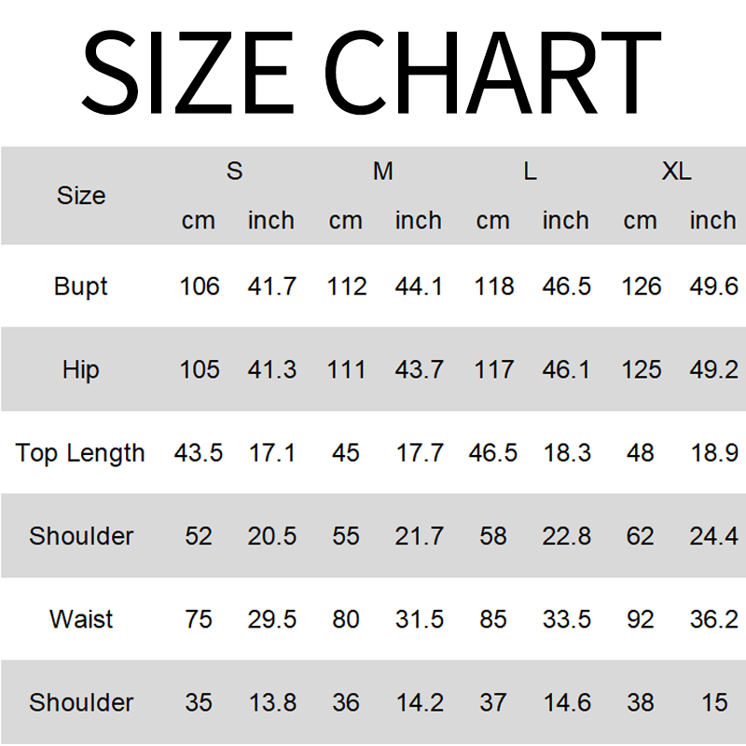Select the M size column header
The height and width of the screenshot is (746, 746).
pos(382,172)
